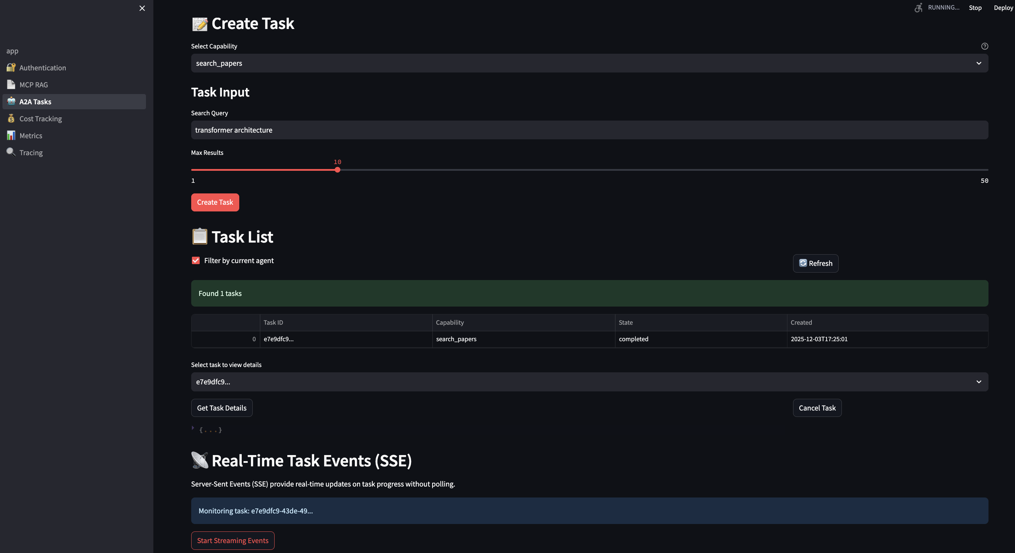Image resolution: width=1015 pixels, height=553 pixels.
Task: Click the Tracing magnifying glass icon
Action: coord(11,152)
